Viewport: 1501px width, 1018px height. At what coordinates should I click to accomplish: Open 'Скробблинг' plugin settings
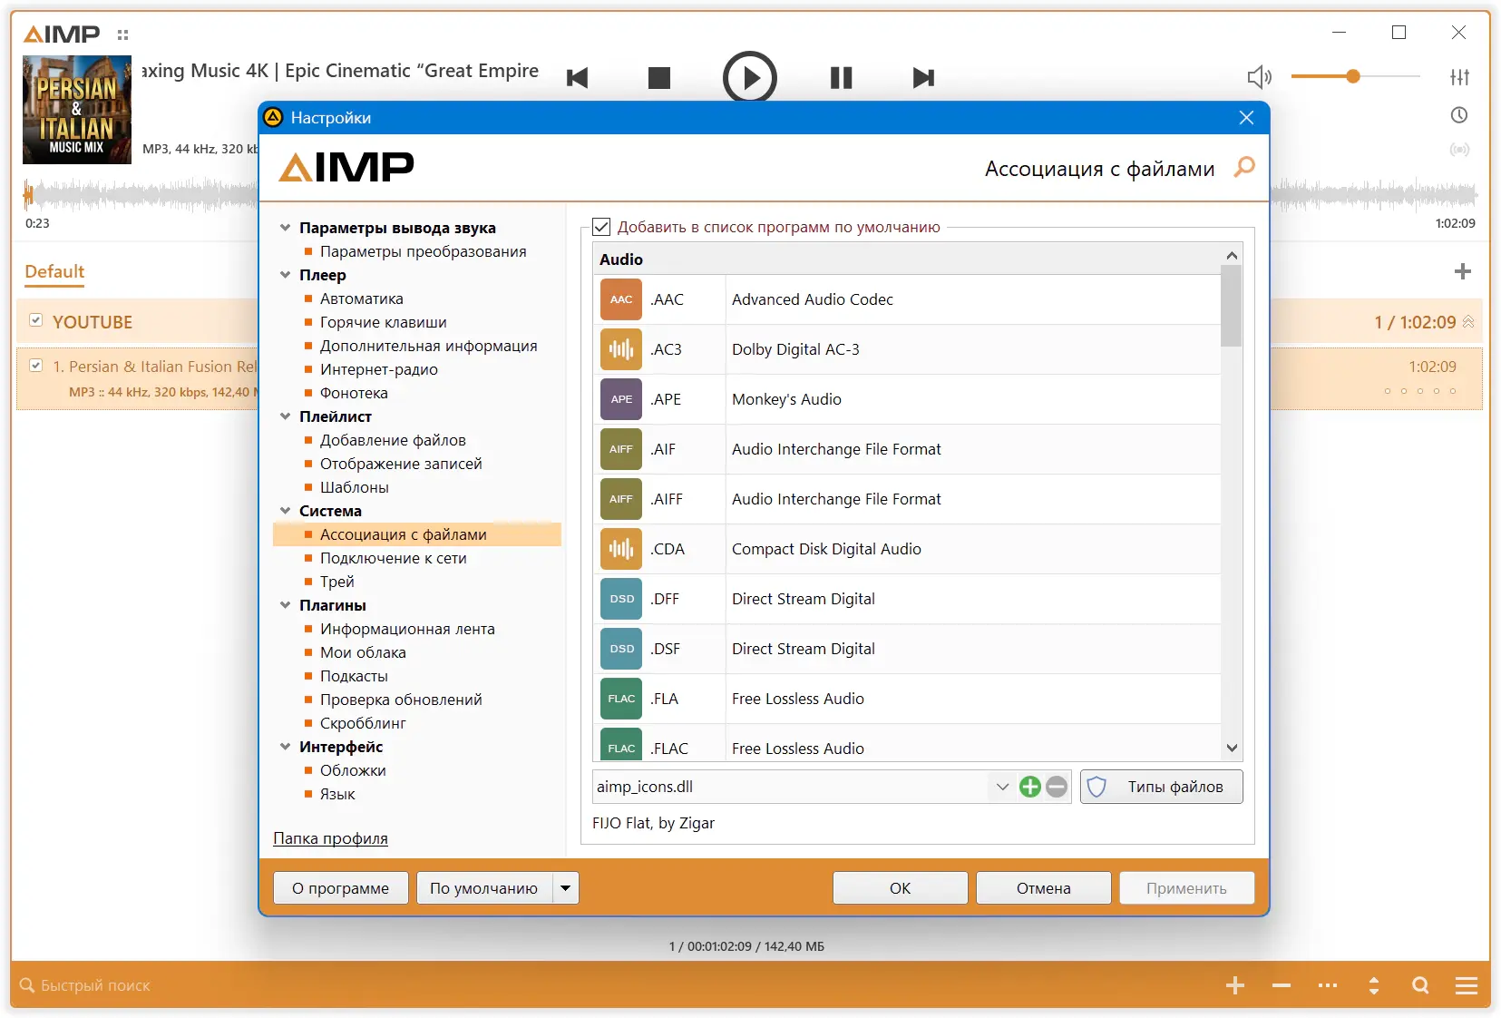363,723
